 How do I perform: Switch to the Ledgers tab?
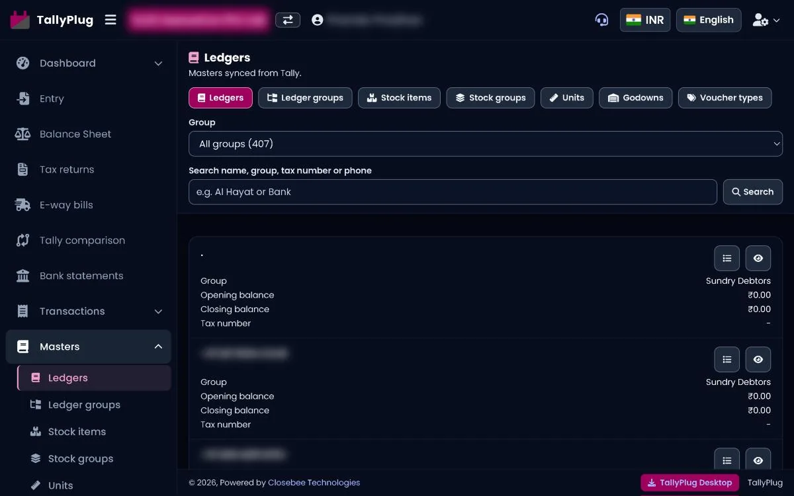tap(220, 98)
